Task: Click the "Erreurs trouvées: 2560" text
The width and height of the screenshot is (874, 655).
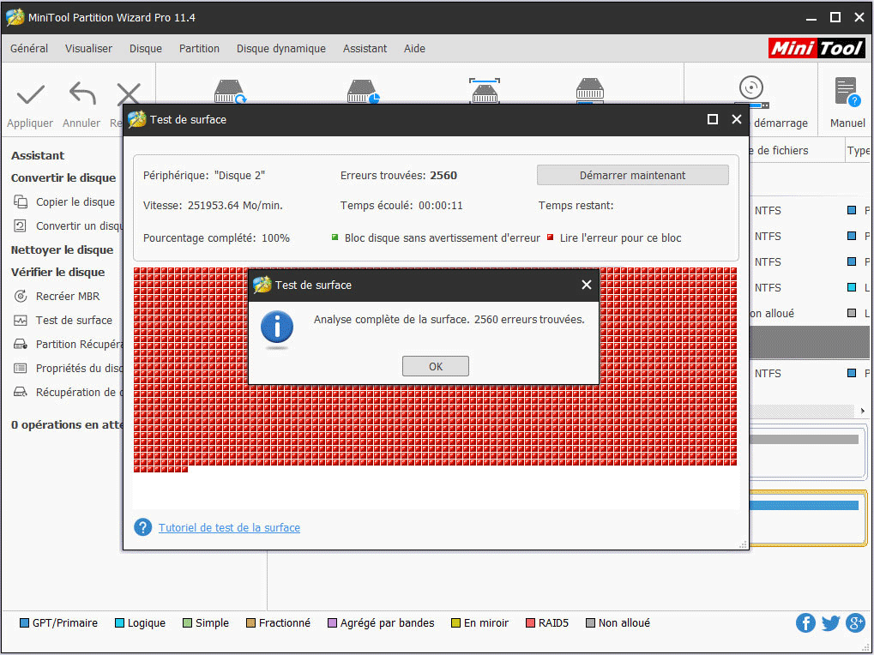Action: (x=399, y=176)
